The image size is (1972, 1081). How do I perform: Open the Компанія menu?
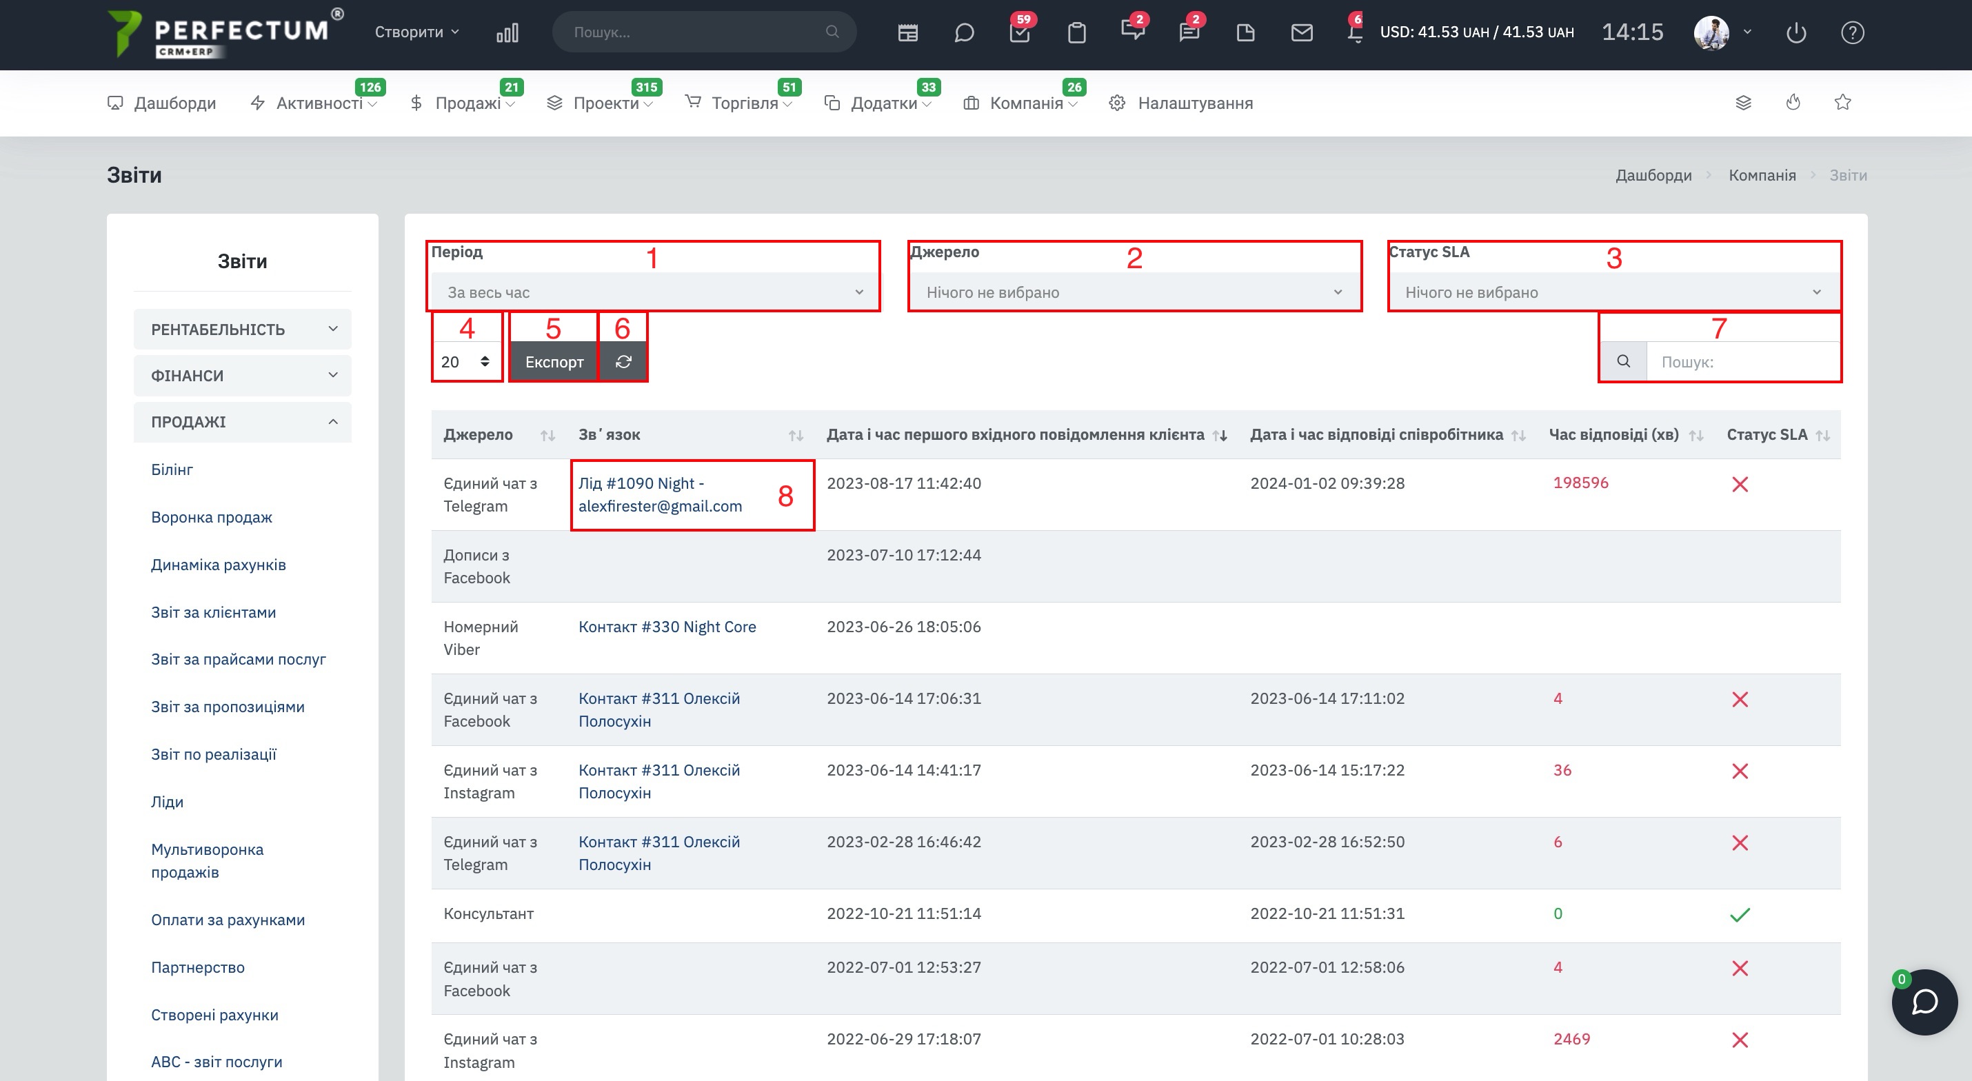tap(1025, 103)
